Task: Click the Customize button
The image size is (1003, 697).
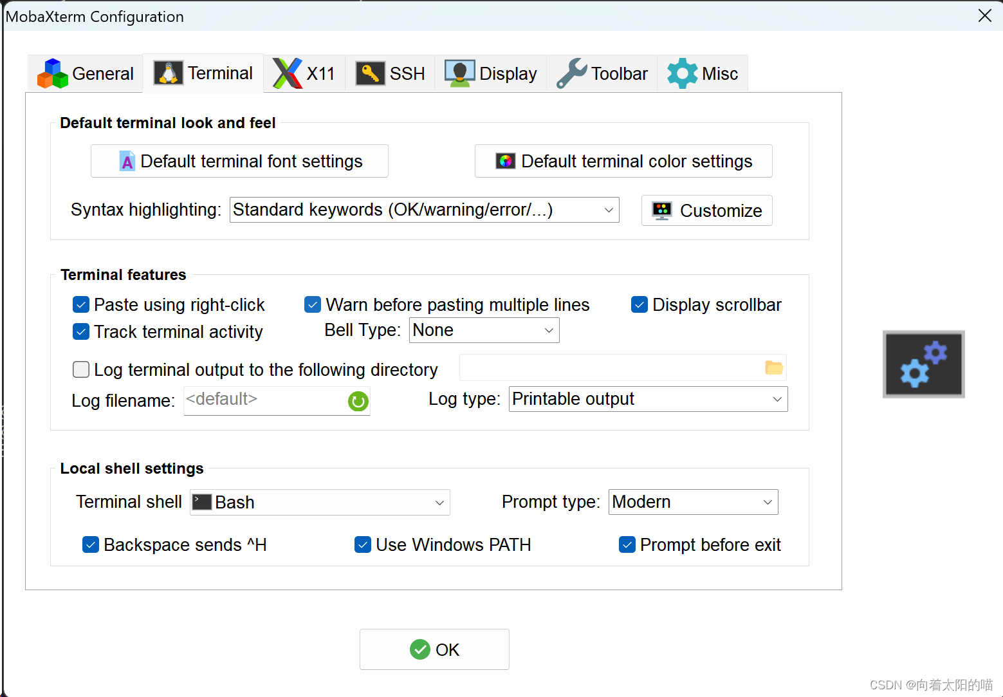Action: (707, 210)
